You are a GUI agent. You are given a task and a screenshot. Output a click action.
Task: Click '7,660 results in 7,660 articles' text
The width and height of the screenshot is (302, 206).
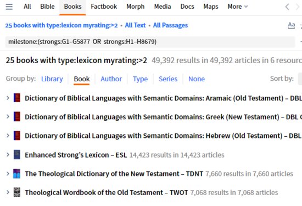coord(249,174)
